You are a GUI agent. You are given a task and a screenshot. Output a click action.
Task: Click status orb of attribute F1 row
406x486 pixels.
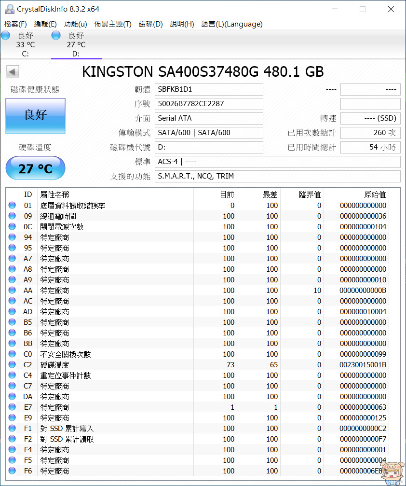coord(12,428)
